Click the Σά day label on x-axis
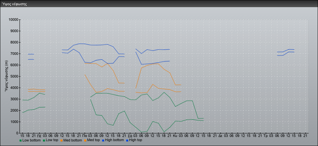The width and height of the screenshot is (318, 146). point(130,136)
